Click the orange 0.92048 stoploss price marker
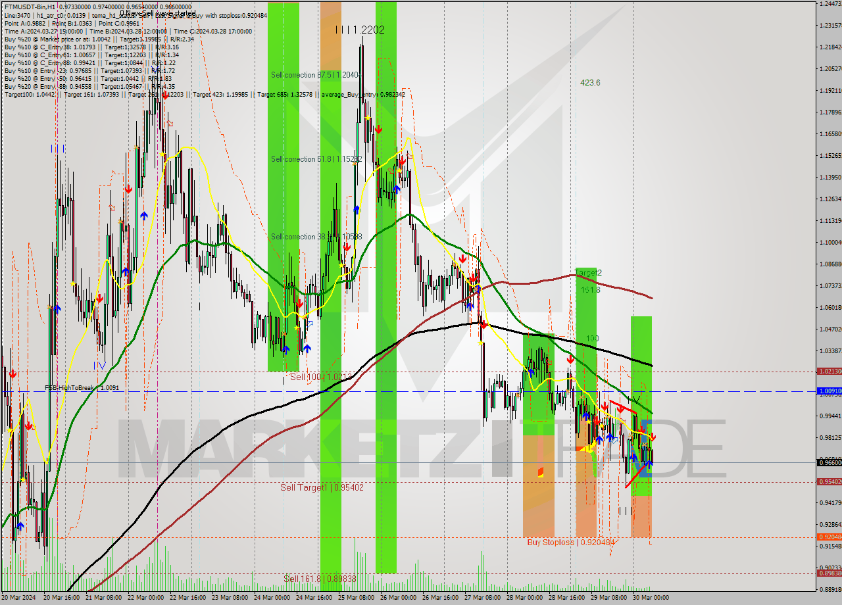This screenshot has width=842, height=605. [829, 537]
